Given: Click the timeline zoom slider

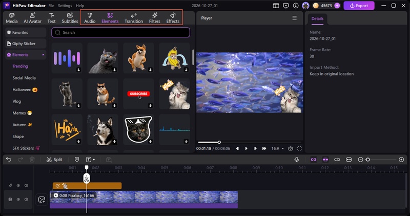Looking at the screenshot, I should pyautogui.click(x=381, y=160).
